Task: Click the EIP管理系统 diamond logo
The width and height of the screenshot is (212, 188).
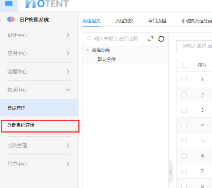Action: click(11, 19)
